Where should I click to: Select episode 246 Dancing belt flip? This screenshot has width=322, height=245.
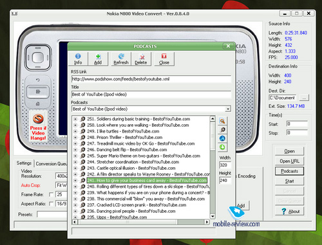127,150
